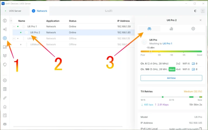Screen dimensions: 208x130
Task: Close the U6 Pro 2 details panel
Action: (200, 20)
